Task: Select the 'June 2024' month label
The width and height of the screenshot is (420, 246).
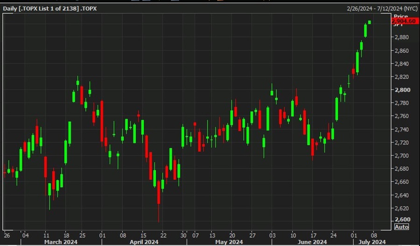Action: pos(312,242)
